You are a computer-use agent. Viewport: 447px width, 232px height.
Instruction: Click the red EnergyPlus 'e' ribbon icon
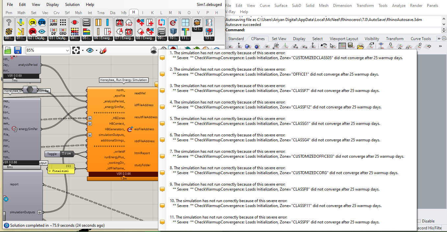click(173, 22)
